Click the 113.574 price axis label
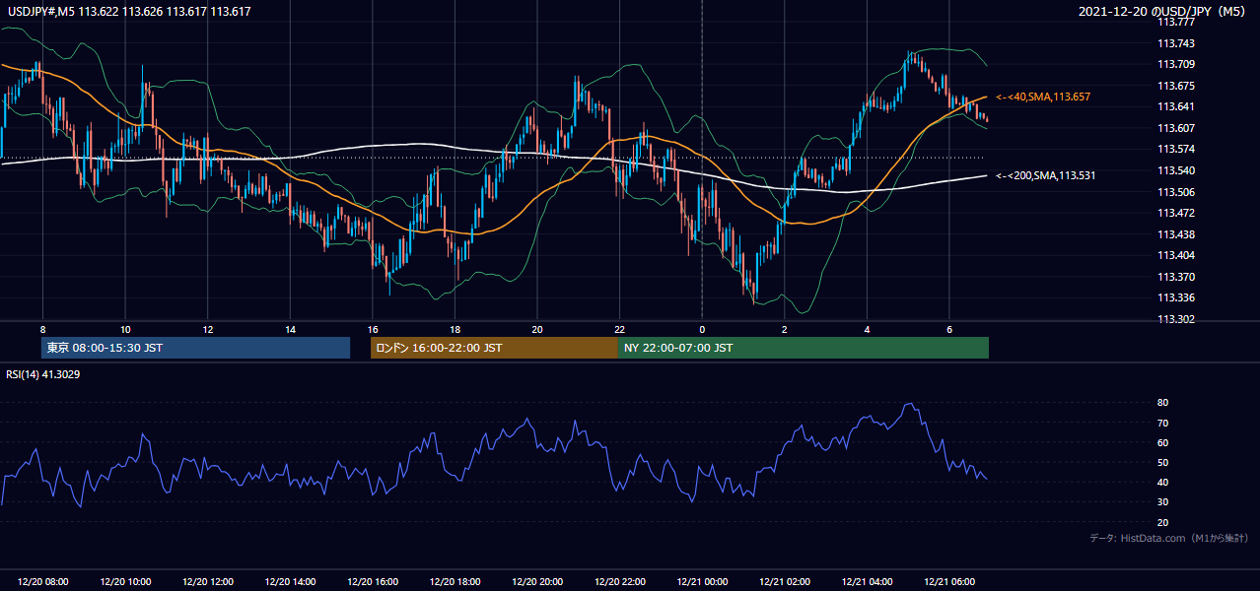1260x591 pixels. tap(1176, 150)
